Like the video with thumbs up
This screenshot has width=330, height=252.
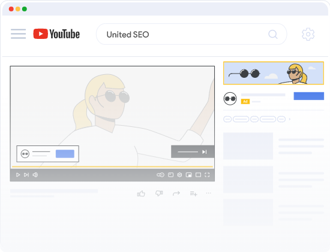click(x=141, y=193)
